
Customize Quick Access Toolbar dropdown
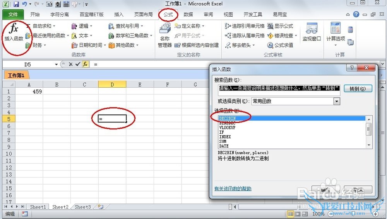[86, 4]
